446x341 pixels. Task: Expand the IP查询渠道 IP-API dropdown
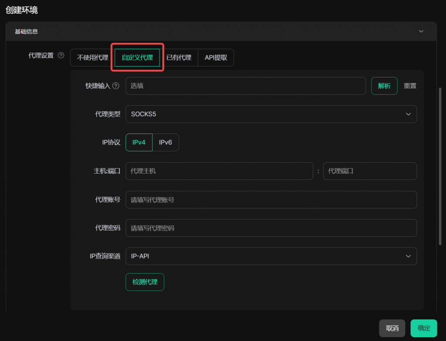coord(271,256)
